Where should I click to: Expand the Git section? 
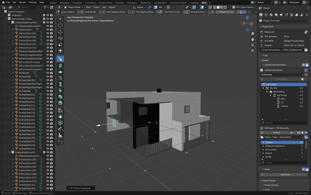click(x=265, y=55)
